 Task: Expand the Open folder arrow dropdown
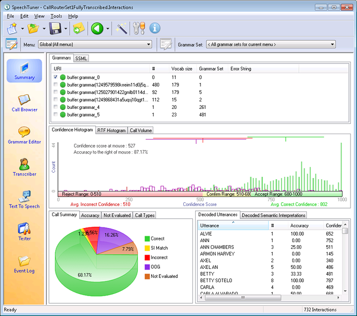44,29
